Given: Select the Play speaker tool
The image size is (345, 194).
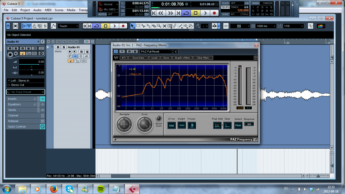Looking at the screenshot, I should click(x=186, y=26).
